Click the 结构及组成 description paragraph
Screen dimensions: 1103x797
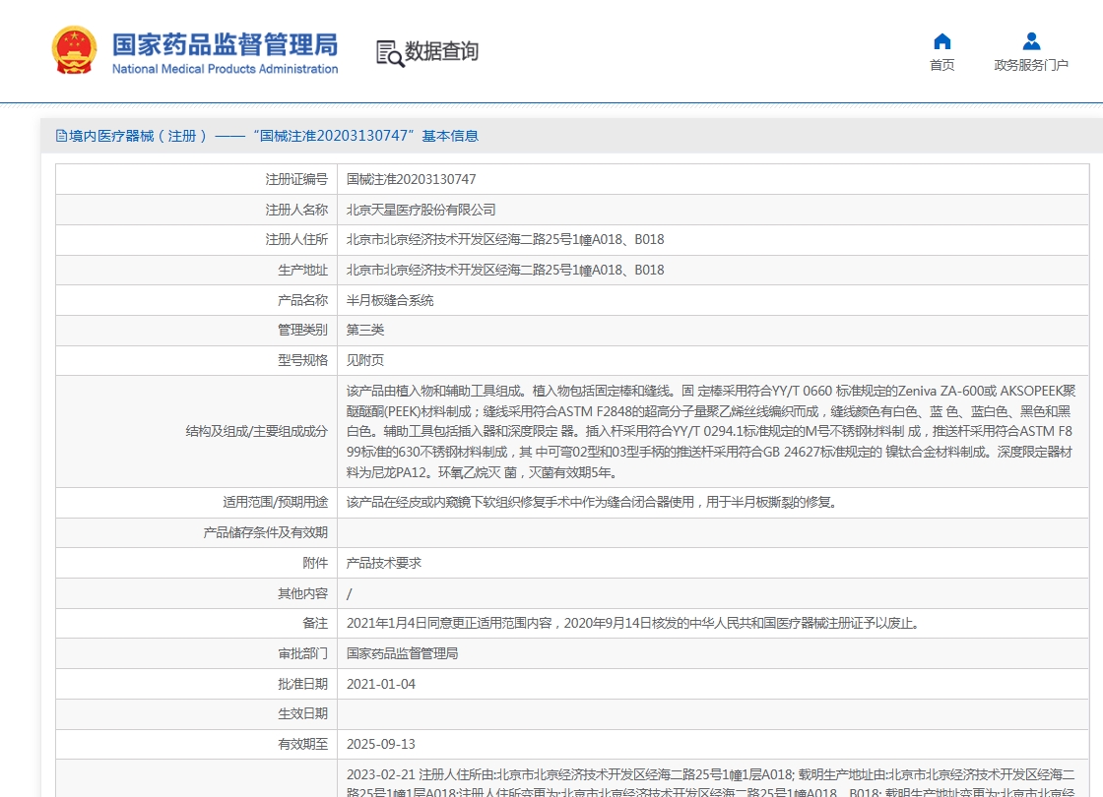pos(711,432)
